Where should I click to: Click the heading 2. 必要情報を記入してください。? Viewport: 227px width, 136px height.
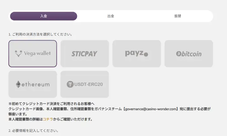point(33,131)
